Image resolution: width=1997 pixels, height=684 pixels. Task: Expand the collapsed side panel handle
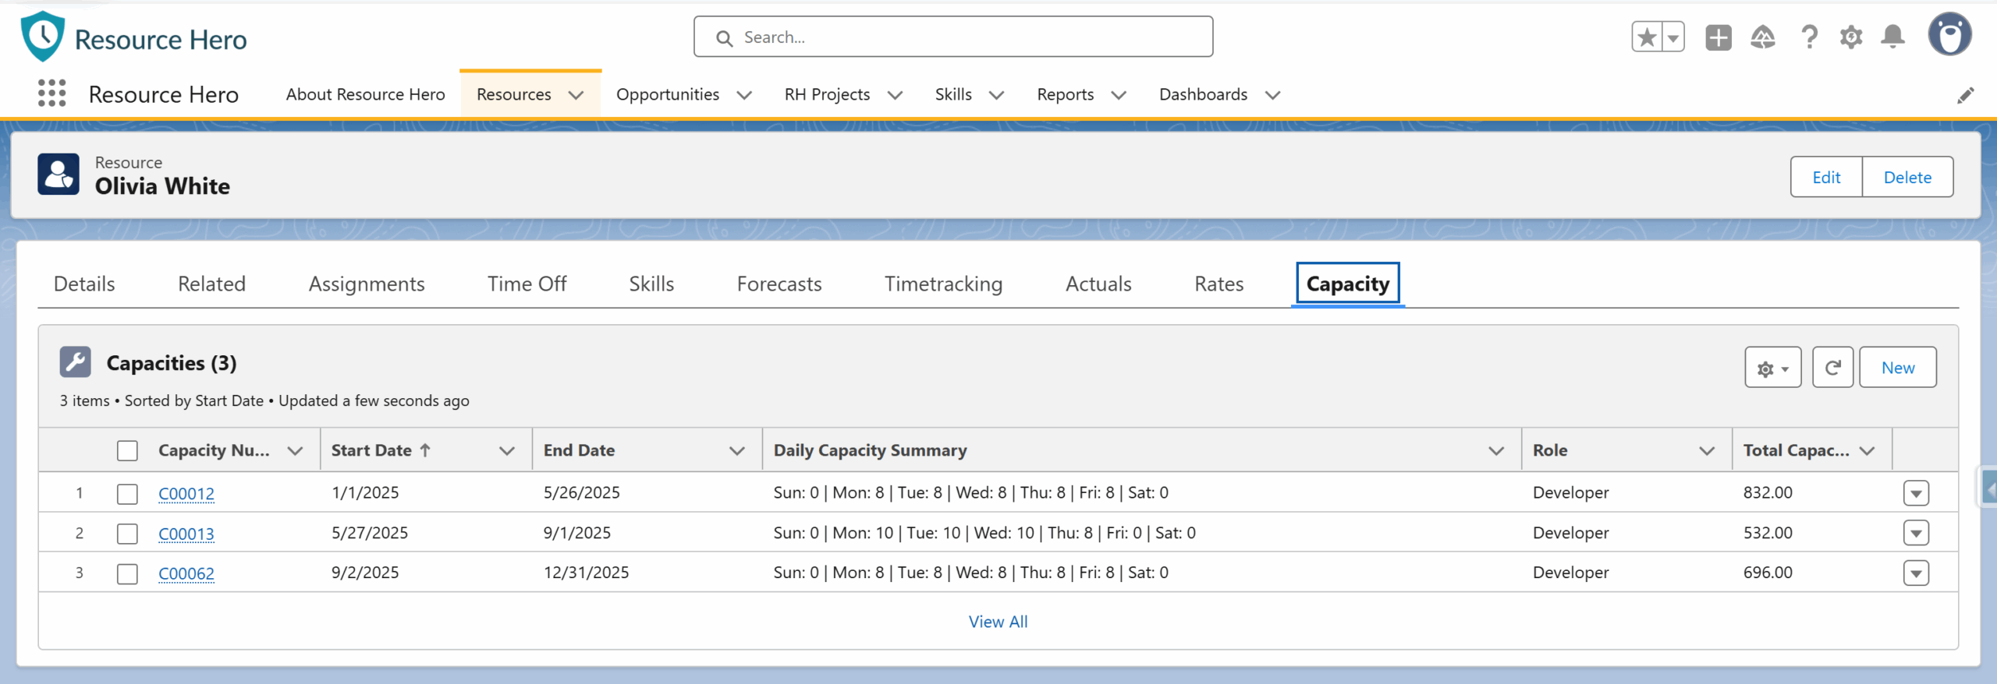[1988, 489]
